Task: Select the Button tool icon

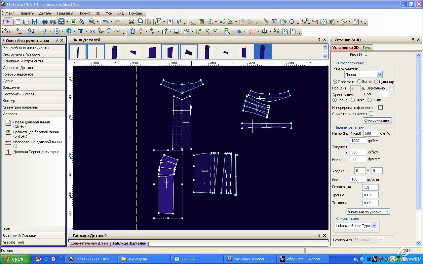Action: 69,31
